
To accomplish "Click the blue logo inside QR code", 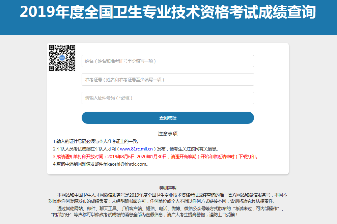I will click(x=62, y=58).
